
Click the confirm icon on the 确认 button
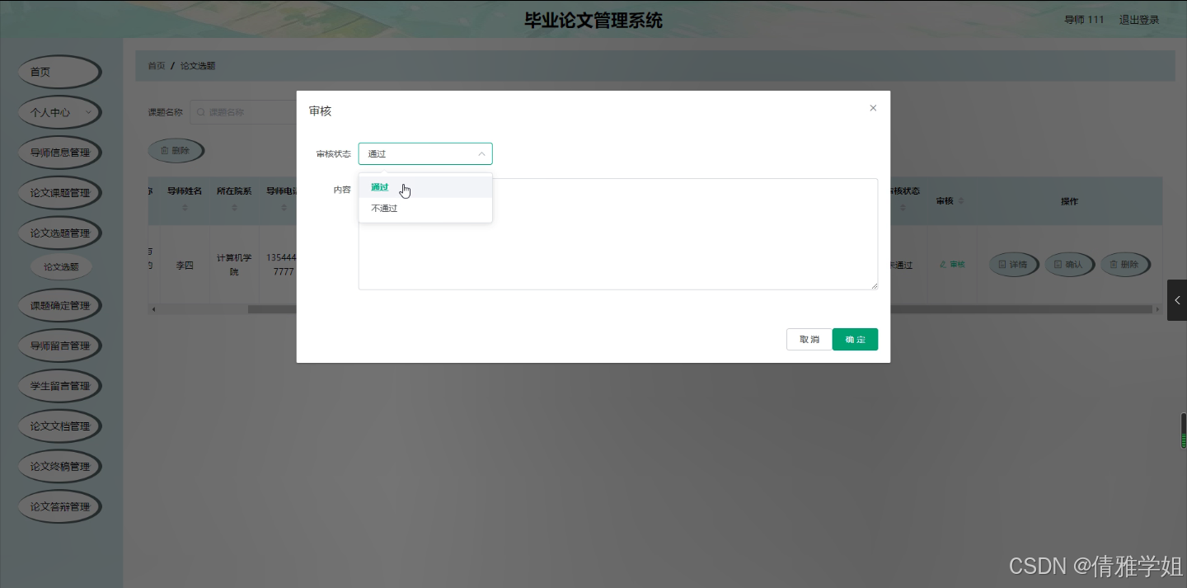1059,264
